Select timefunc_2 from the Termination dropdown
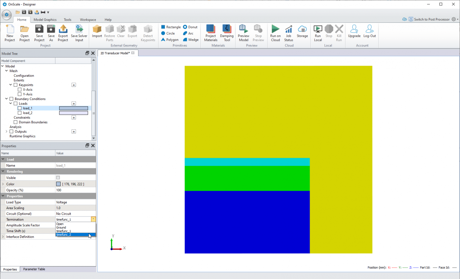The width and height of the screenshot is (460, 279). coord(64,235)
